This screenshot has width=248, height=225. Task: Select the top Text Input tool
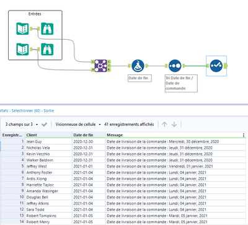point(22,29)
